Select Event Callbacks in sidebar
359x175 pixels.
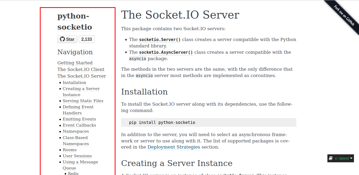(79, 125)
